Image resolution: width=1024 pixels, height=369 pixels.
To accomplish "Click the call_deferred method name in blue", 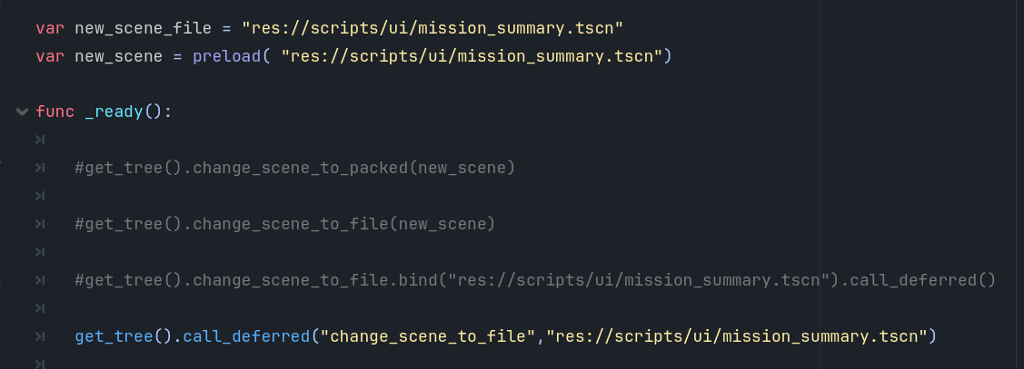I will point(244,337).
